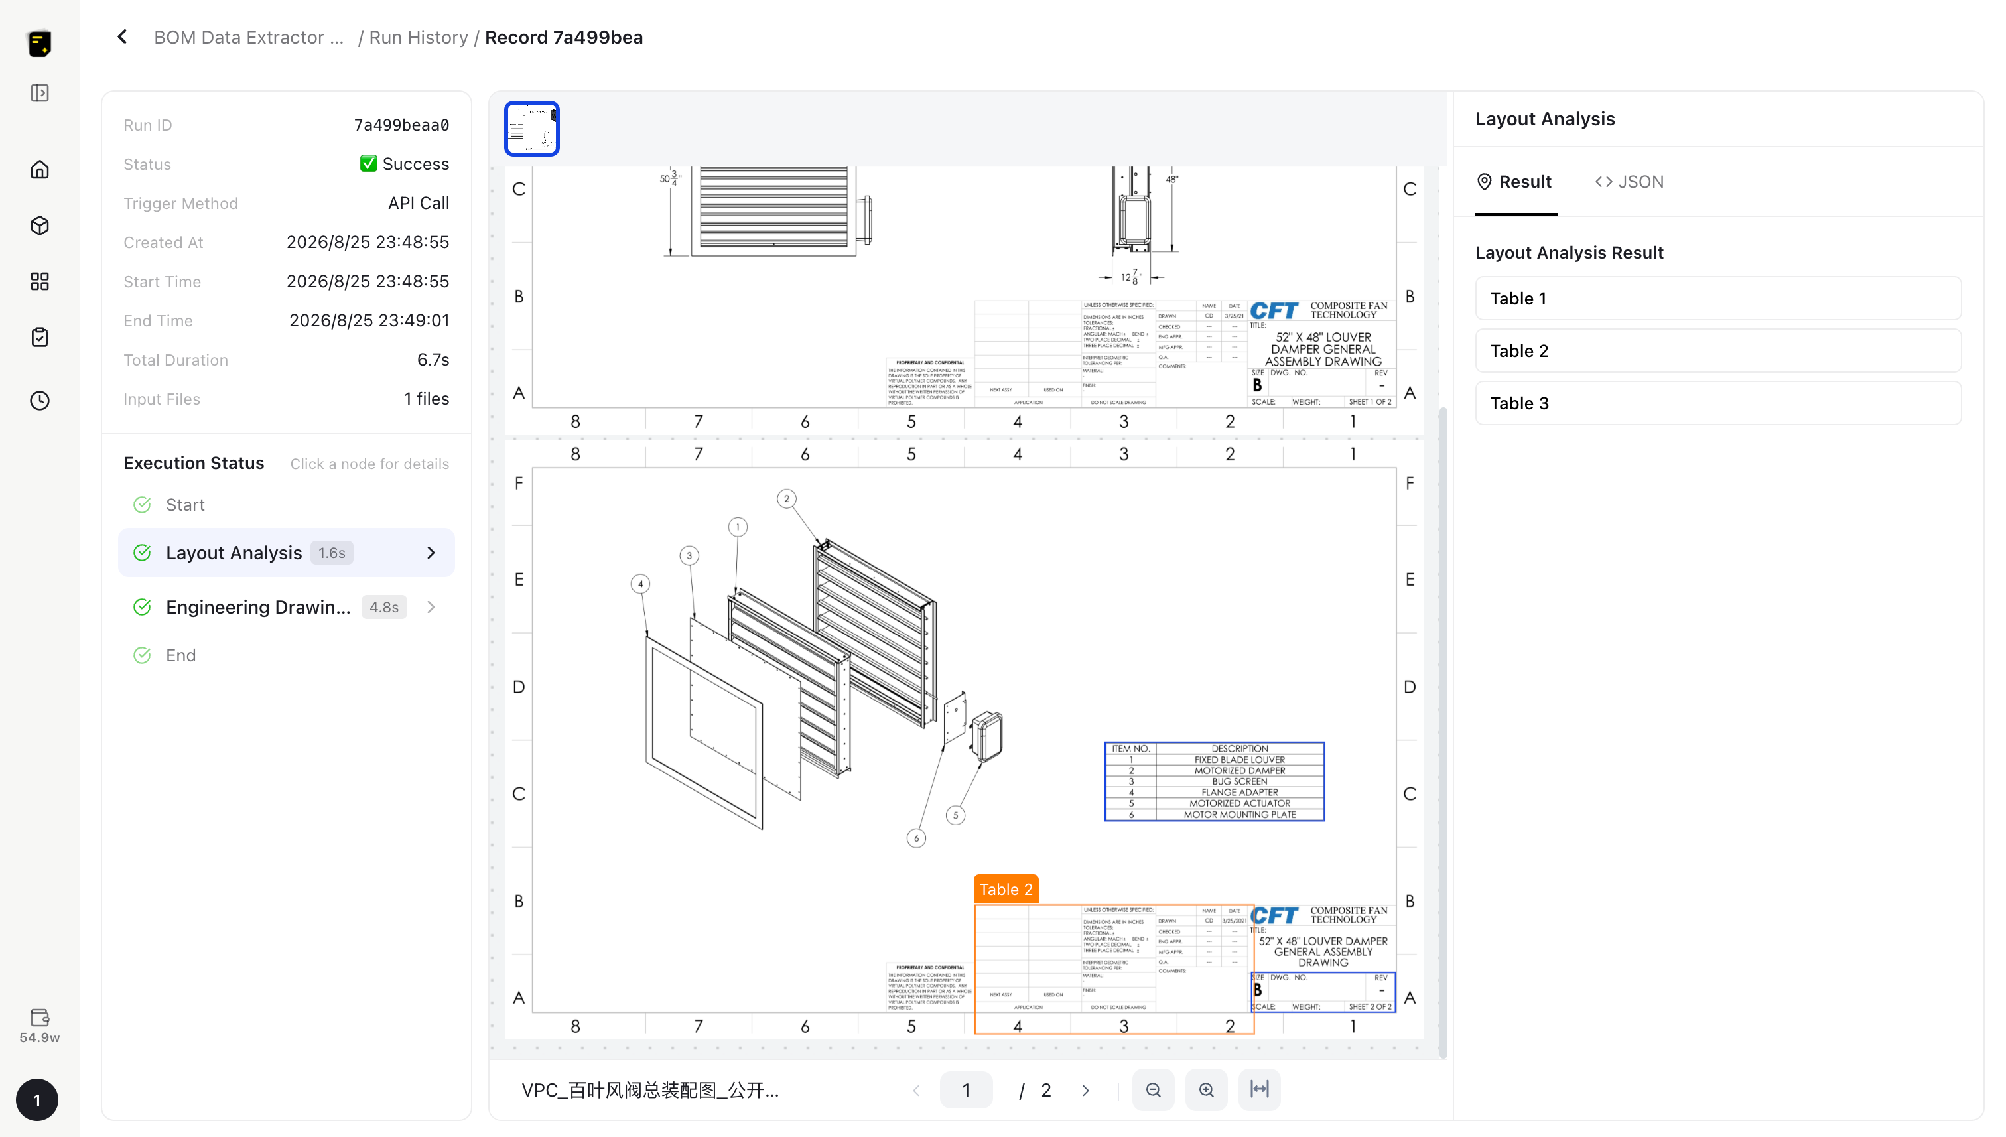Viewport: 2006px width, 1137px height.
Task: Click the app logo icon
Action: (40, 43)
